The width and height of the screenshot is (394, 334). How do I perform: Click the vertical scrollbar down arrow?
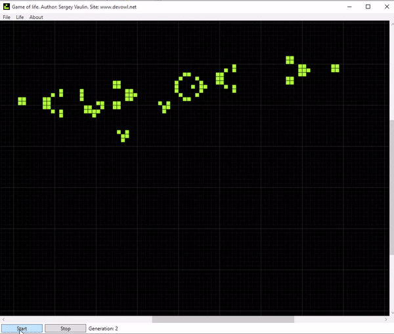point(392,312)
